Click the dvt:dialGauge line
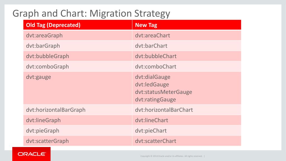 click(x=153, y=77)
